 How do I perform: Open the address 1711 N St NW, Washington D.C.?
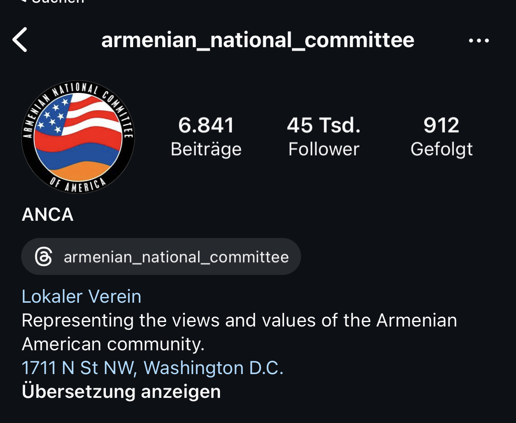click(152, 368)
